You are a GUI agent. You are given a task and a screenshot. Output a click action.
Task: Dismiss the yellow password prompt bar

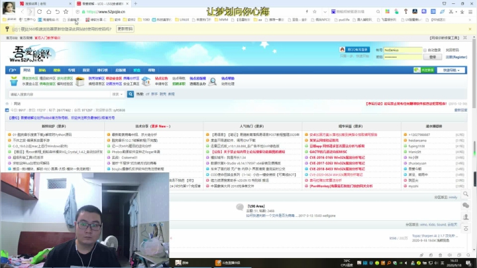(x=470, y=29)
